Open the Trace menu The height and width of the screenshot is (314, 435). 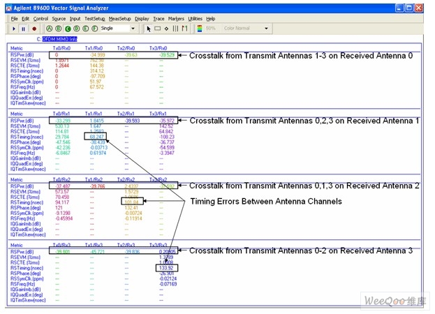(x=158, y=19)
